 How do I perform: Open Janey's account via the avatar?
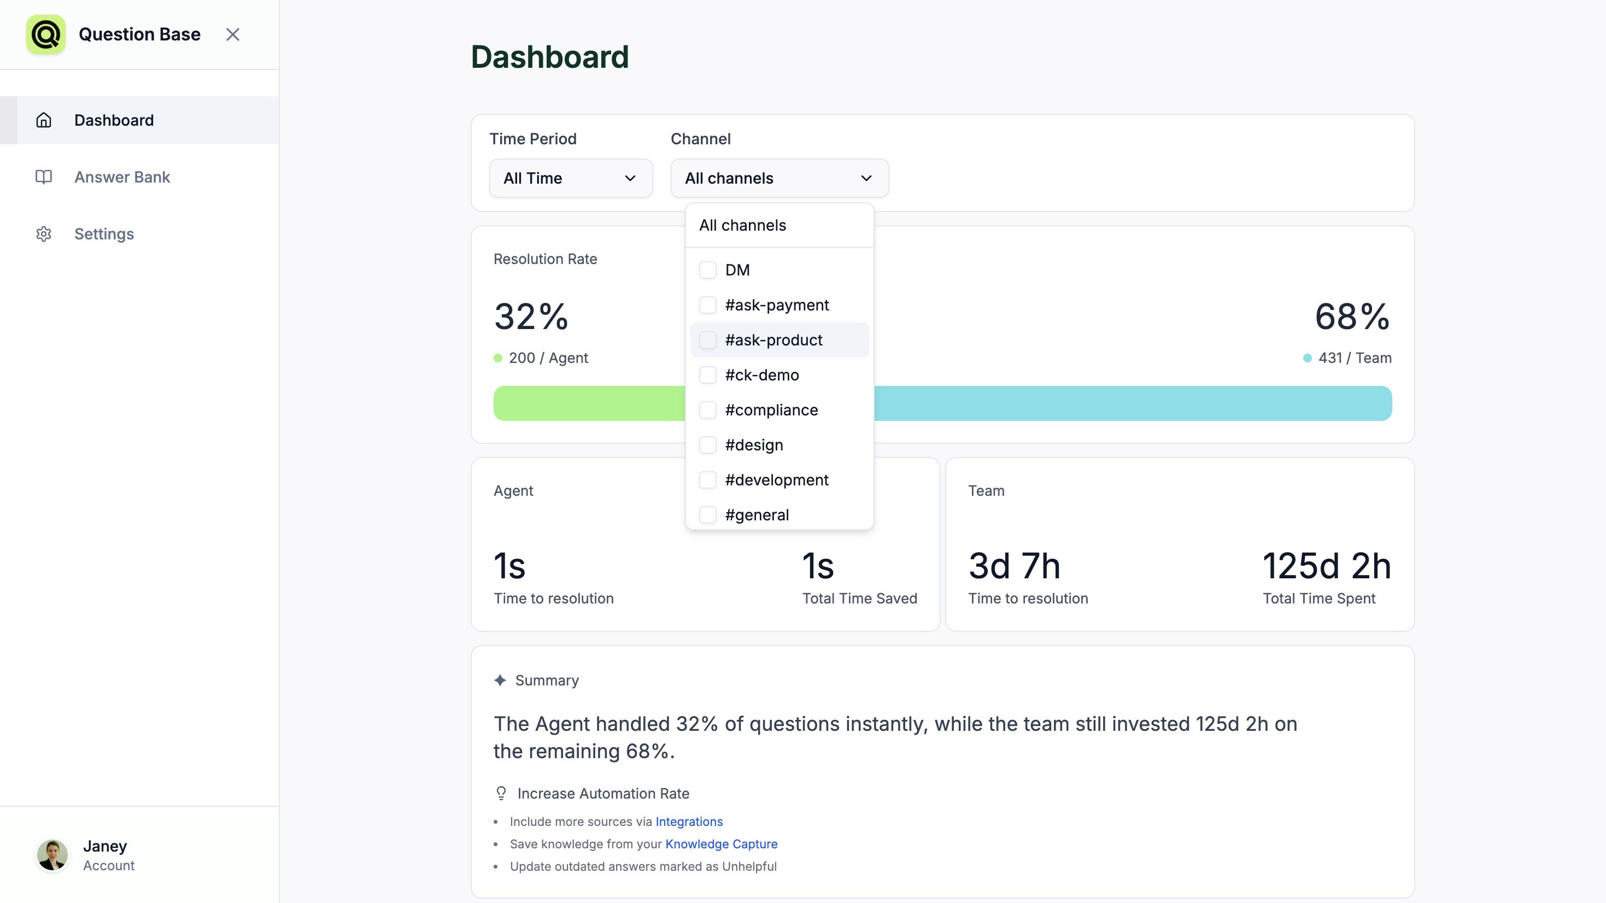point(53,854)
